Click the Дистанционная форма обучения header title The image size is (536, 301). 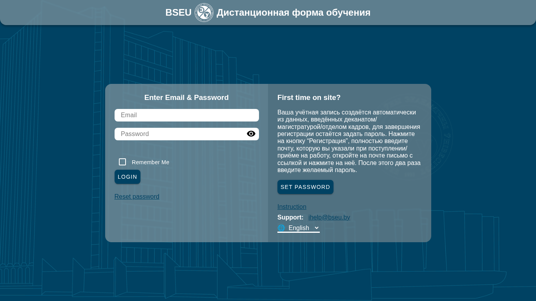pos(294,13)
